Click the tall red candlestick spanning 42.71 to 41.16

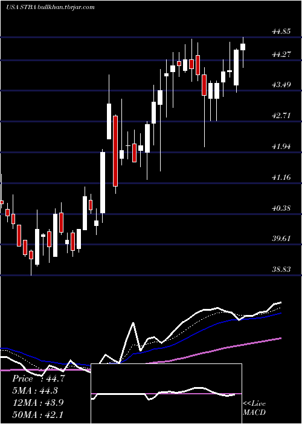click(x=115, y=151)
